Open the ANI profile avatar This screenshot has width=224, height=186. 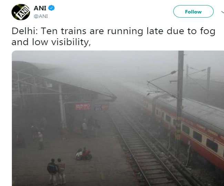[x=21, y=12]
